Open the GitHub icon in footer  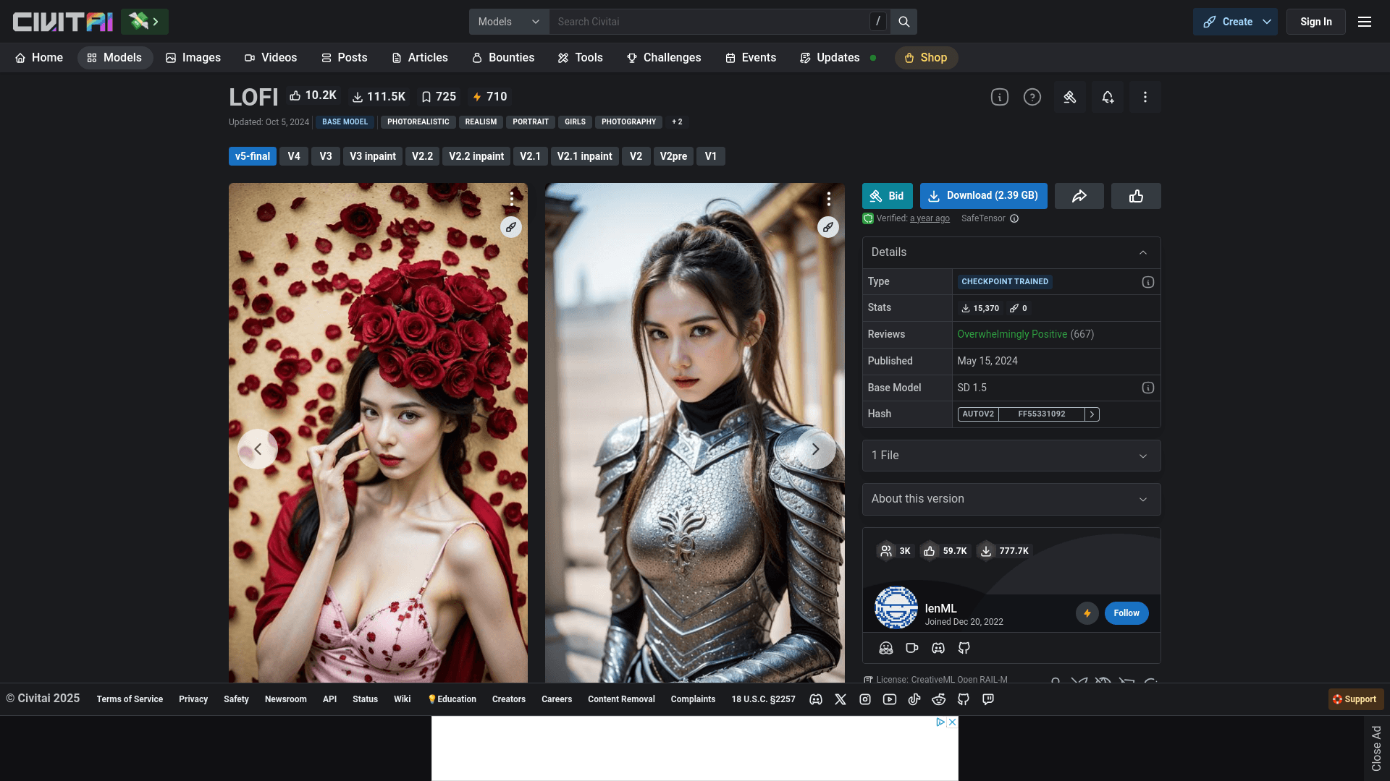click(963, 699)
